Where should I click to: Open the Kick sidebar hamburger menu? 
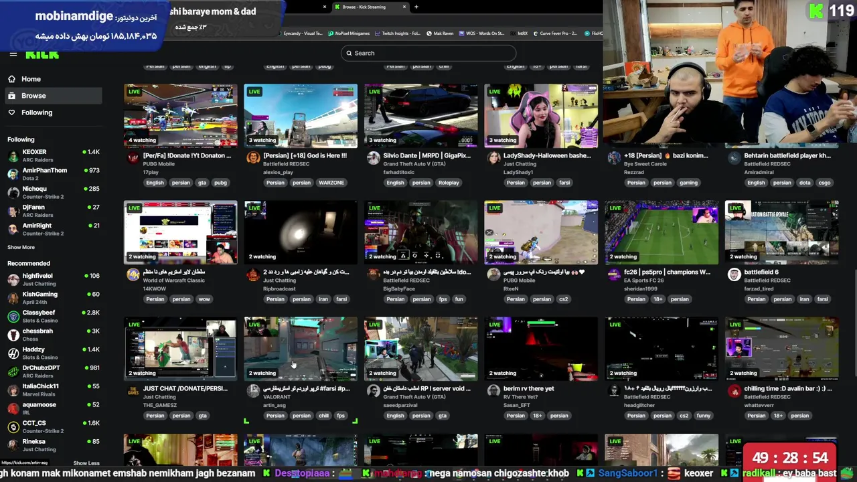[13, 54]
